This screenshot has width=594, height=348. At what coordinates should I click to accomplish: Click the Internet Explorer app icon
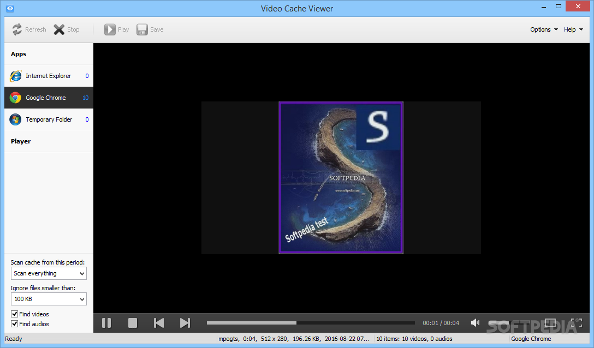click(x=15, y=76)
